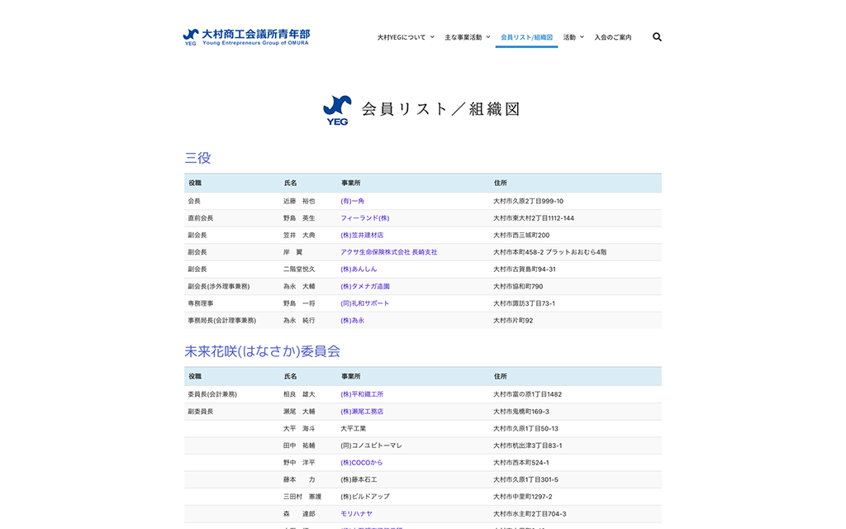Select name cell 為永 大輔

pyautogui.click(x=299, y=287)
